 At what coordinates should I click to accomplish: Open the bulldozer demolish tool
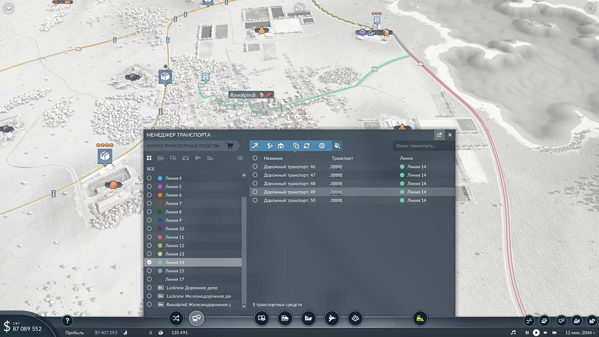pyautogui.click(x=420, y=318)
